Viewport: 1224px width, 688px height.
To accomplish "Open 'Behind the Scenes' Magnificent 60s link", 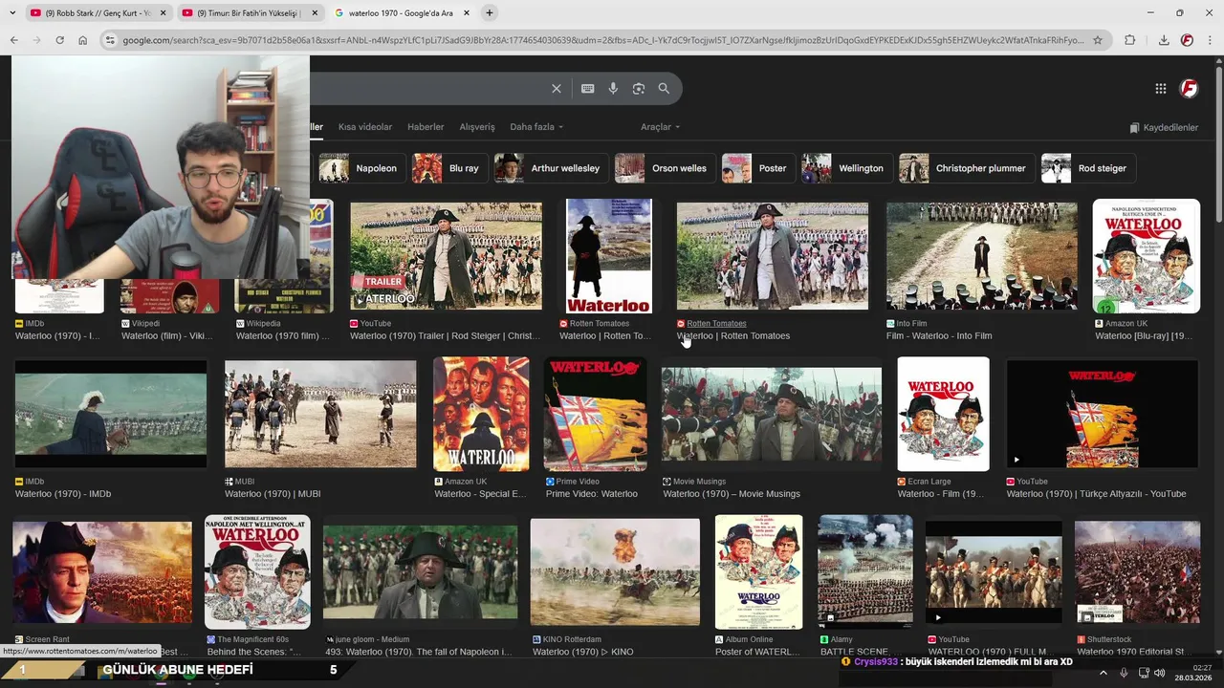I will [x=254, y=652].
